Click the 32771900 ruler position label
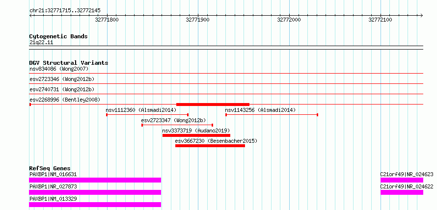Image resolution: width=437 pixels, height=210 pixels. [x=197, y=20]
